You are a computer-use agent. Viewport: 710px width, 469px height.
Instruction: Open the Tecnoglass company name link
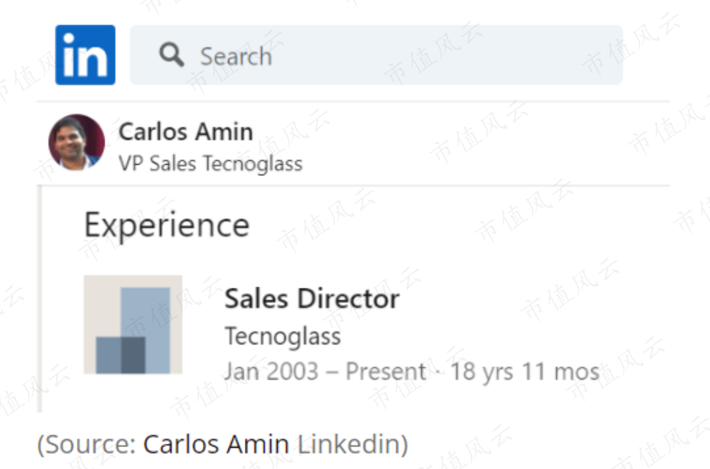click(283, 336)
